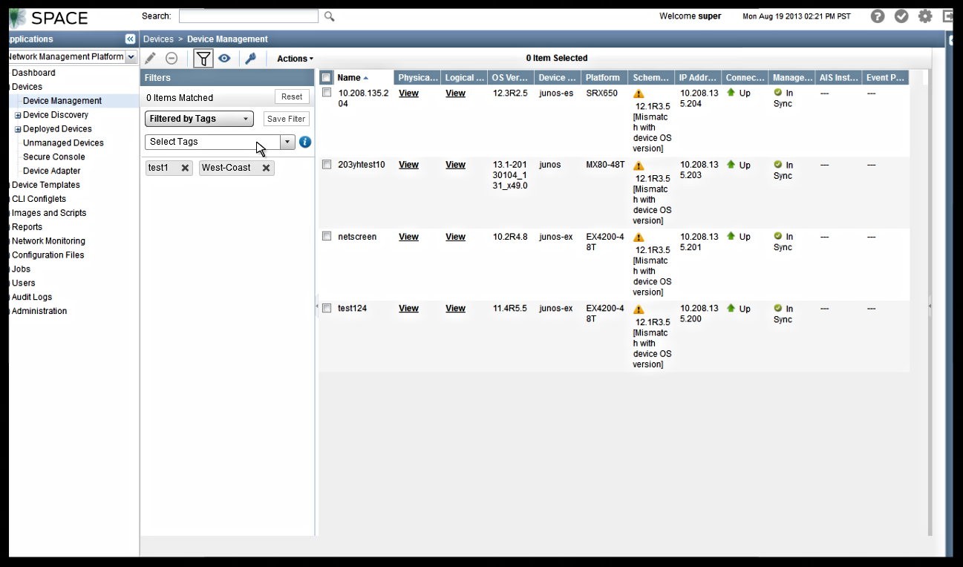
Task: Click Devices breadcrumb link
Action: (158, 39)
